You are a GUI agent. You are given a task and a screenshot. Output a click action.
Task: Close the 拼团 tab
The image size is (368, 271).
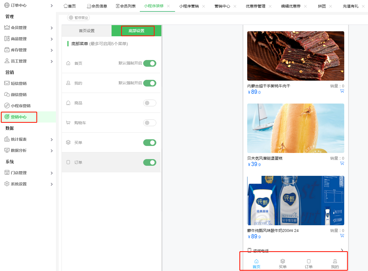pos(331,6)
